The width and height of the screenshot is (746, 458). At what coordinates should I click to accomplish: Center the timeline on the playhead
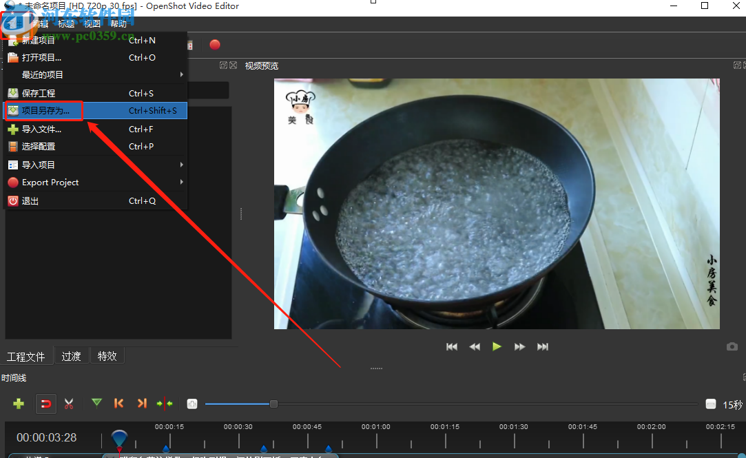(165, 404)
